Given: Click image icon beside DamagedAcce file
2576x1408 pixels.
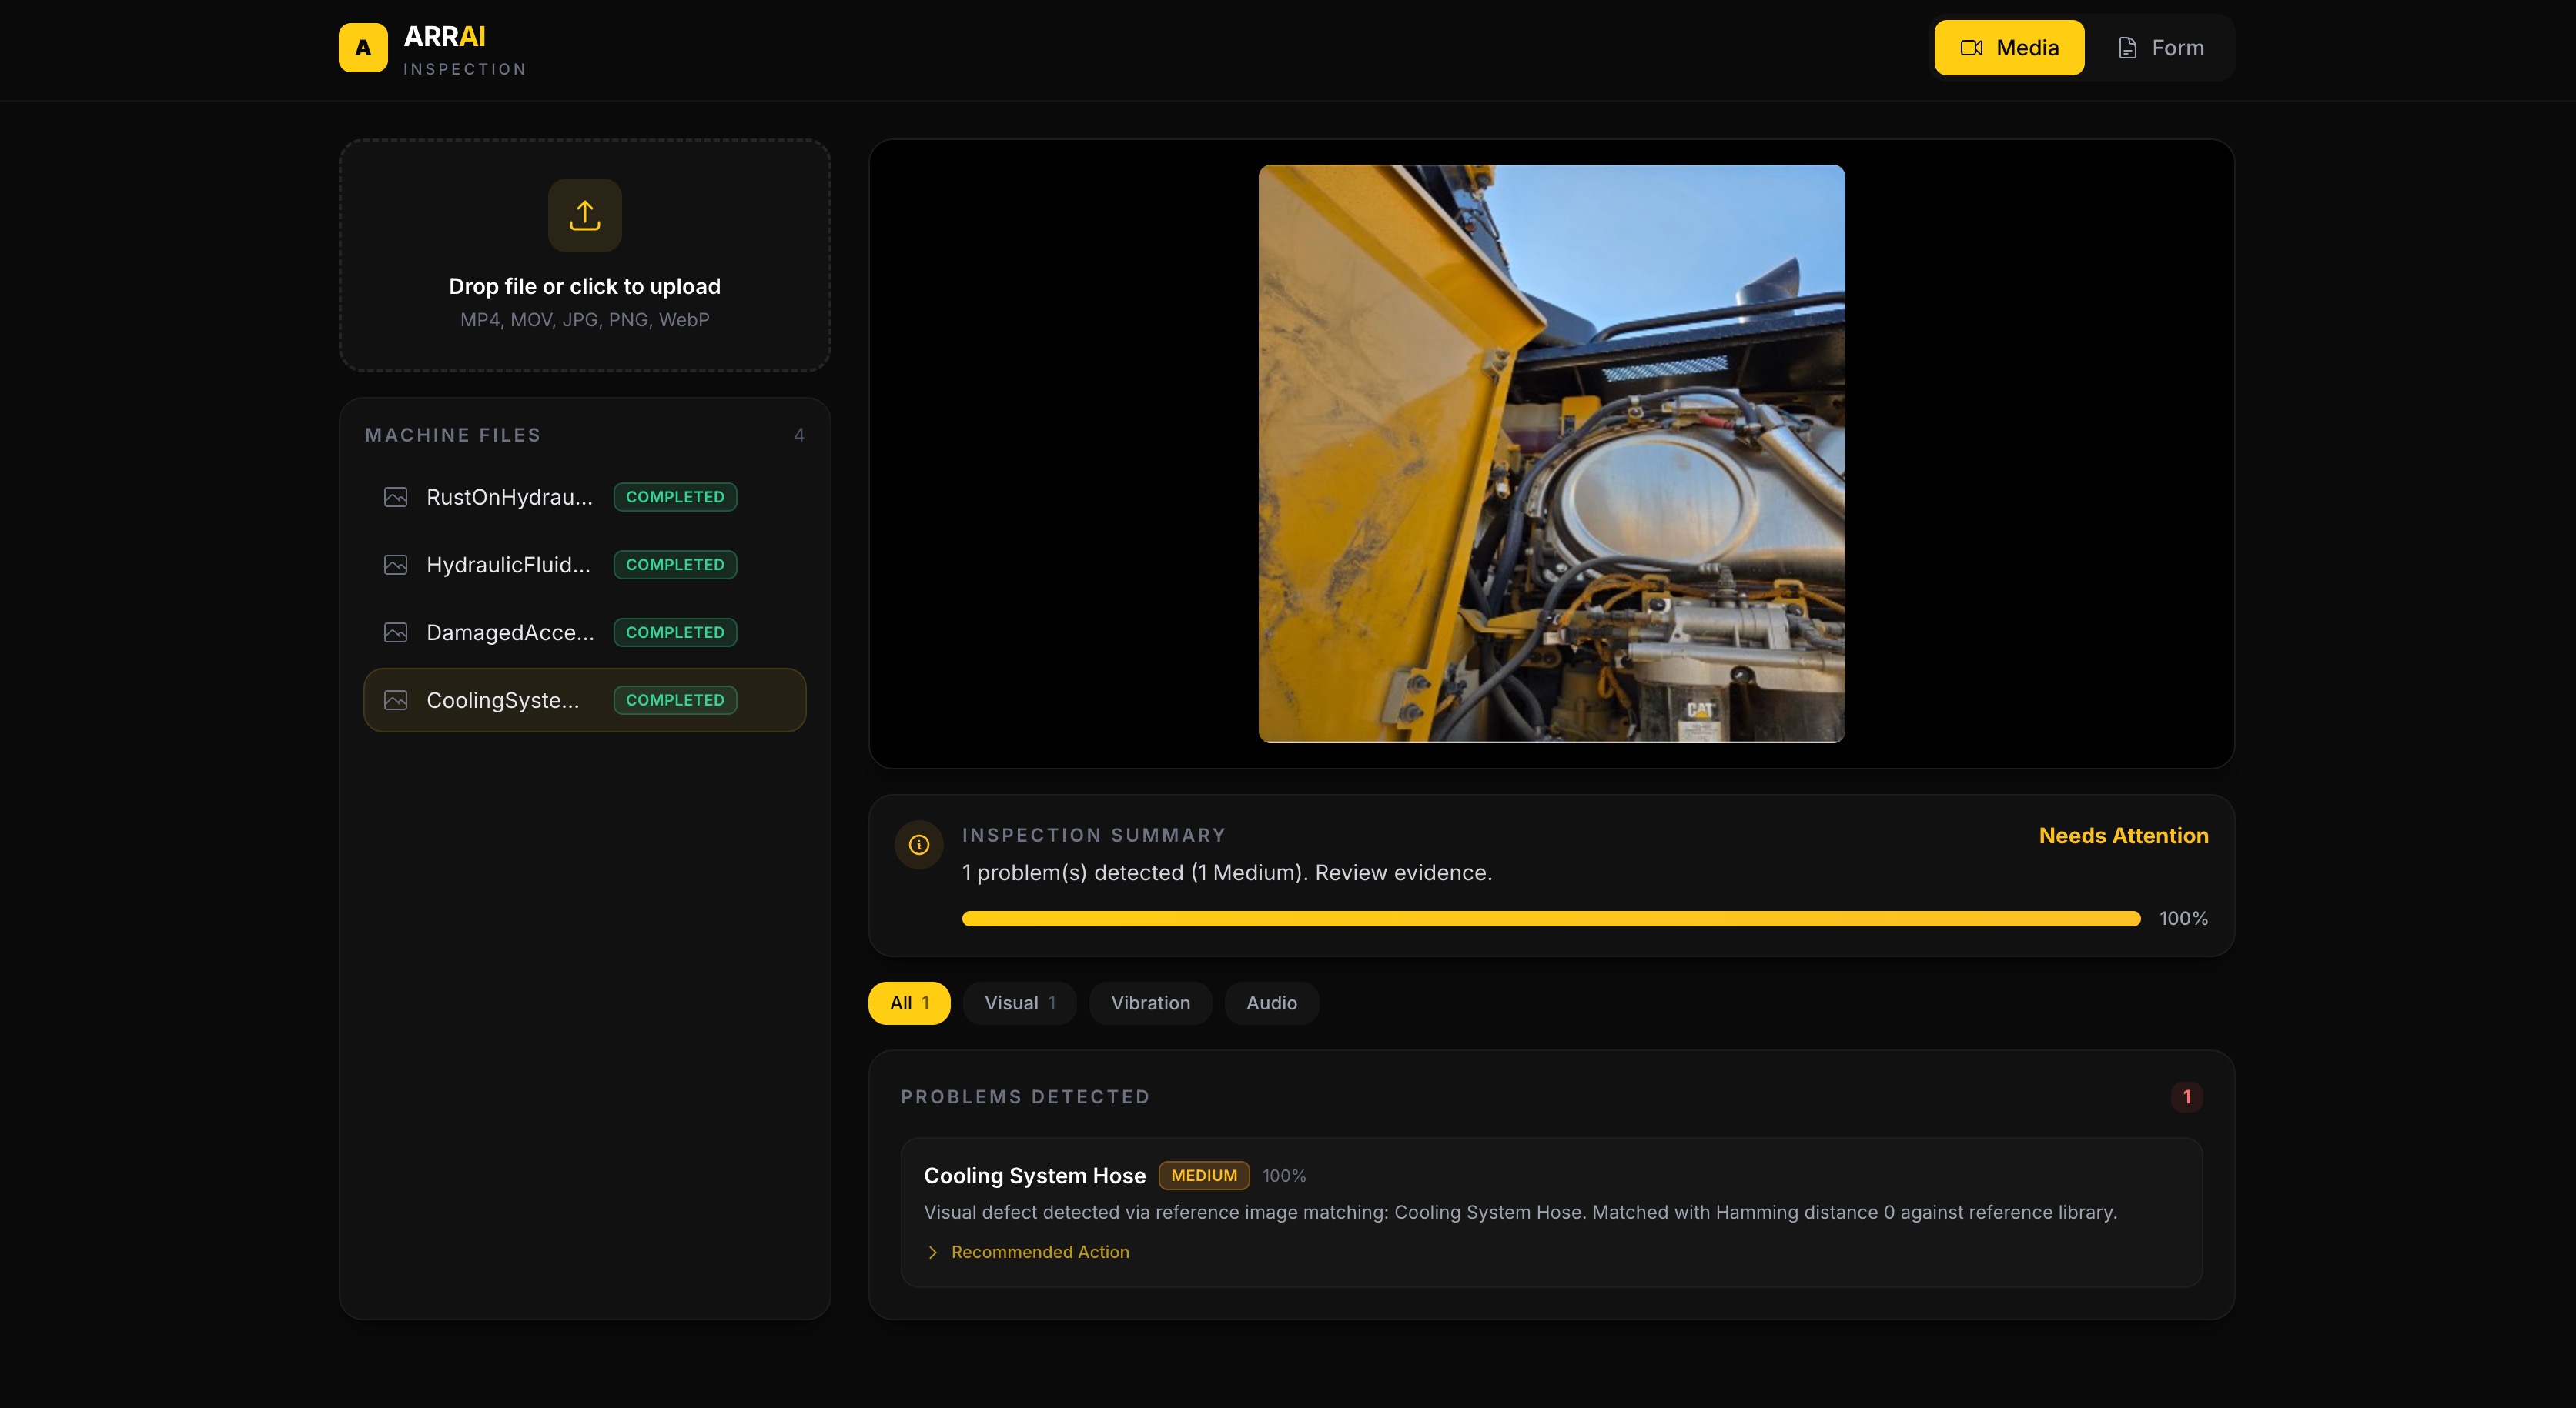Looking at the screenshot, I should pos(395,632).
